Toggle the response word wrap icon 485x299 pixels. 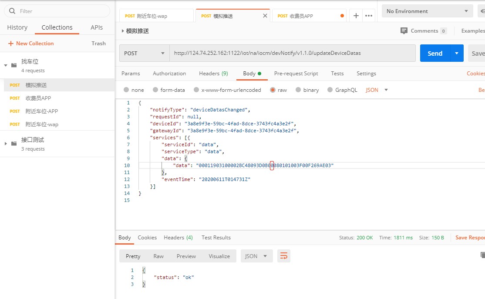[284, 256]
